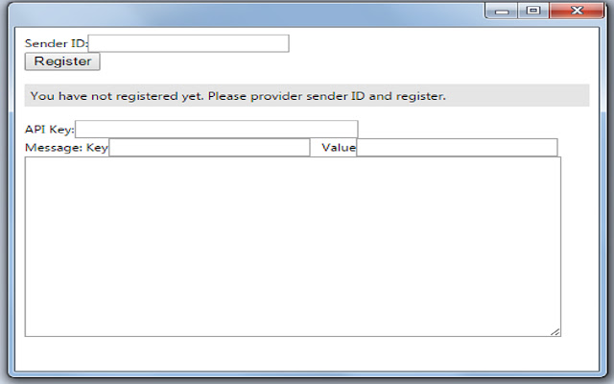Screen dimensions: 614x384
Task: Place cursor in the Value input field
Action: pos(457,147)
